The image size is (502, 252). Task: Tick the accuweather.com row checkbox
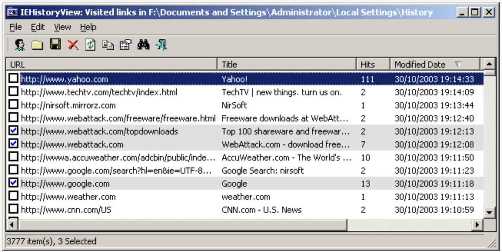point(14,157)
